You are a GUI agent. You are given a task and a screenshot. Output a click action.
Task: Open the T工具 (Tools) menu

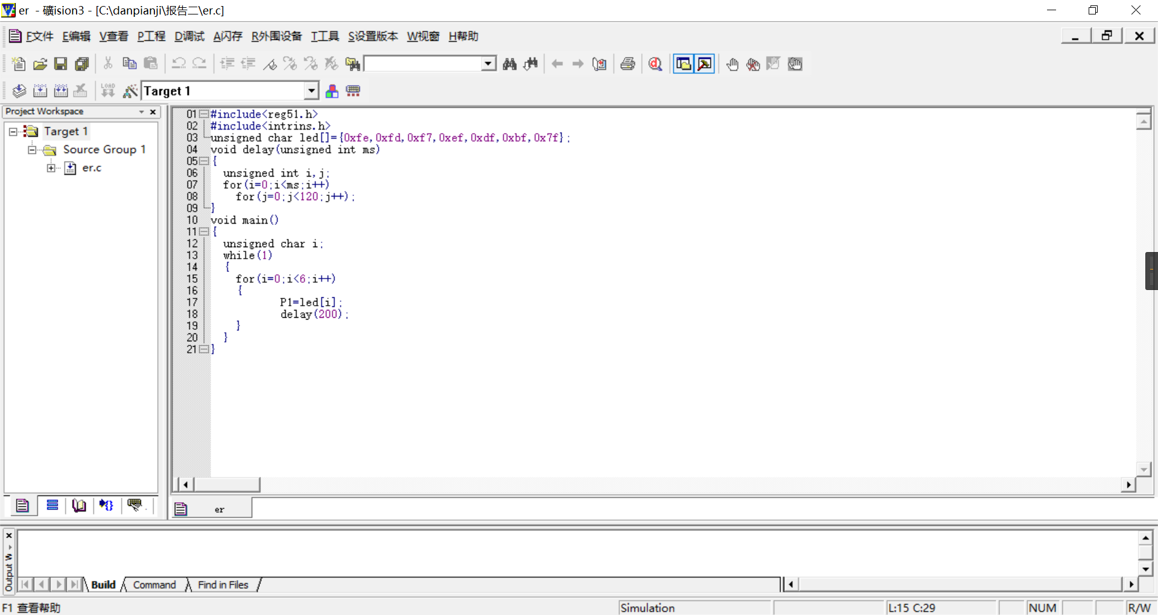(x=325, y=36)
